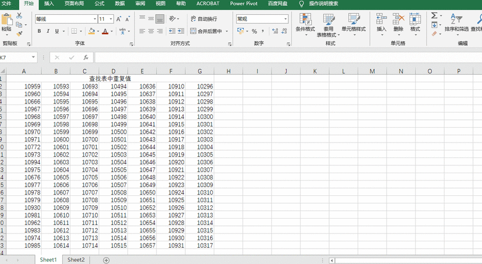
Task: Open Name Box dropdown arrow
Action: pyautogui.click(x=33, y=58)
